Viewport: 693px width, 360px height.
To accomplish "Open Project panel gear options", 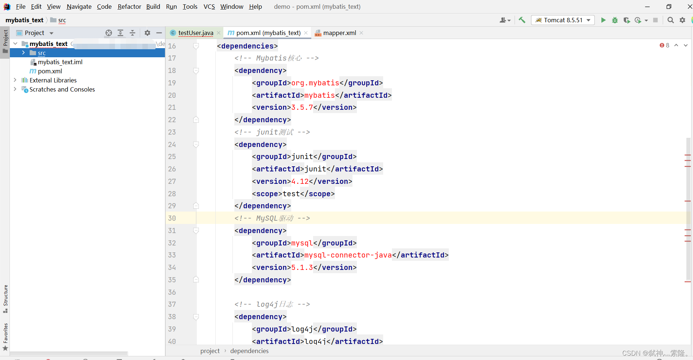I will pyautogui.click(x=147, y=33).
